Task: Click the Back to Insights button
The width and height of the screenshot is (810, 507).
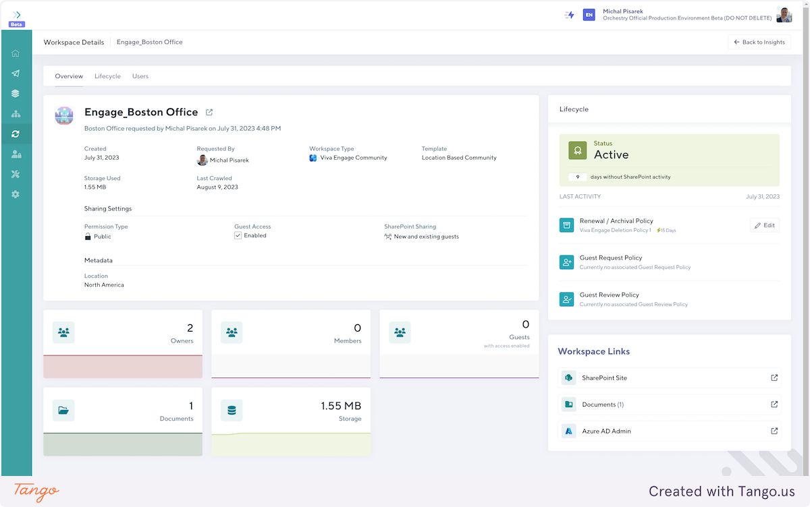Action: (759, 42)
